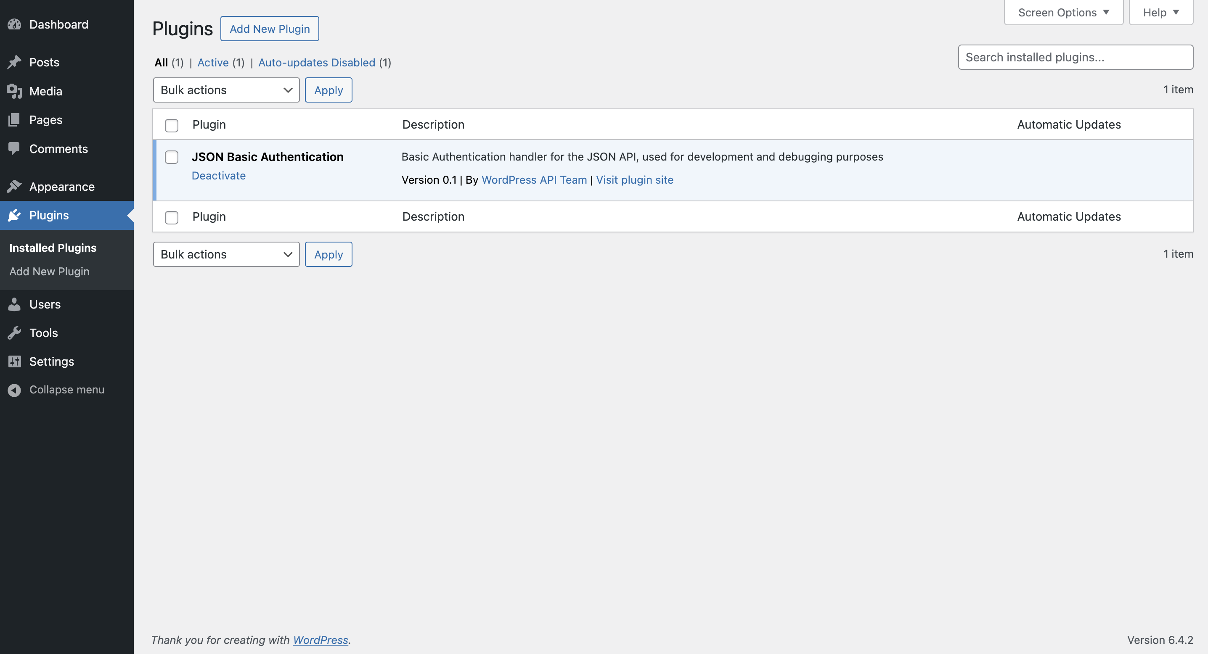The width and height of the screenshot is (1208, 654).
Task: Click Add New Plugin in sidebar submenu
Action: click(49, 271)
